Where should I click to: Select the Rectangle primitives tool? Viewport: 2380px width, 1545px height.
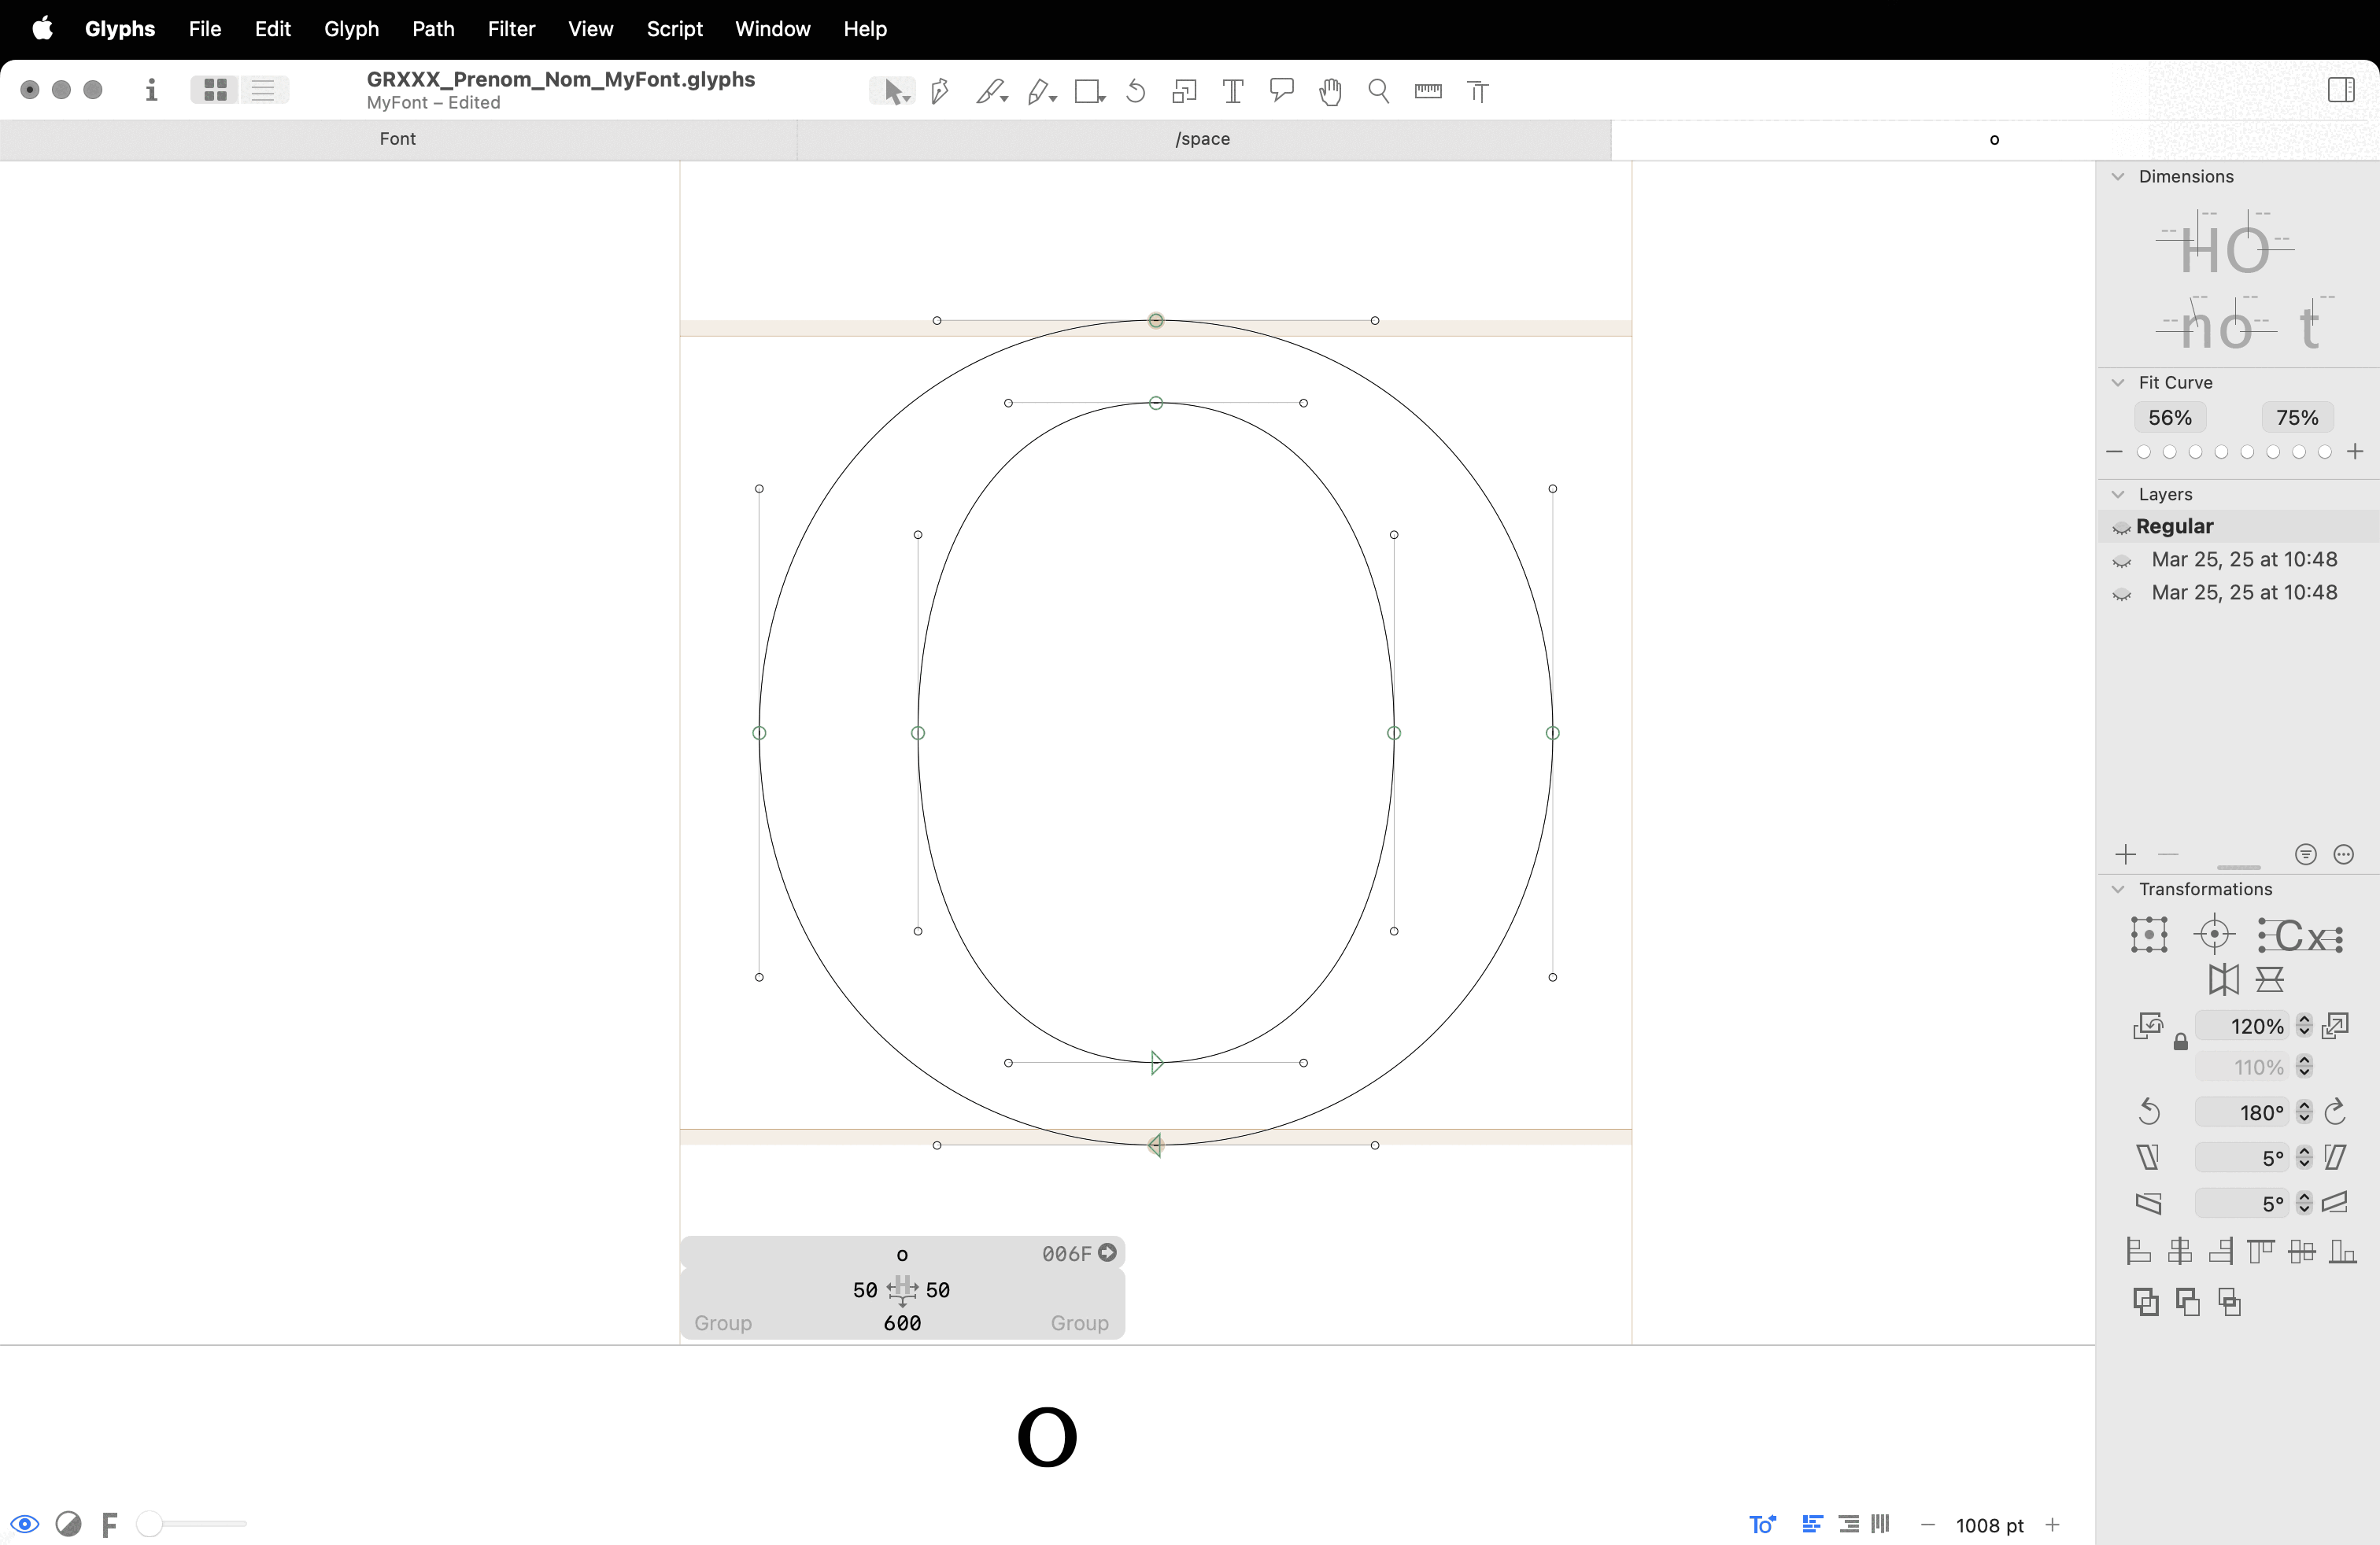[x=1088, y=92]
